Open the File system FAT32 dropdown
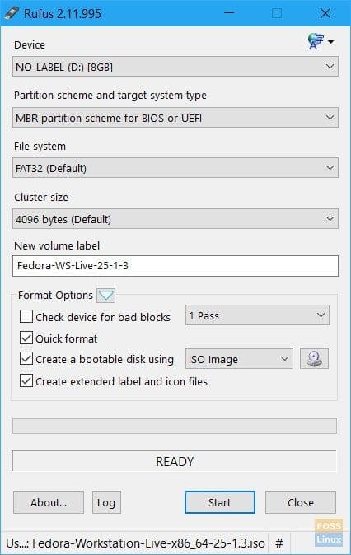 (175, 168)
